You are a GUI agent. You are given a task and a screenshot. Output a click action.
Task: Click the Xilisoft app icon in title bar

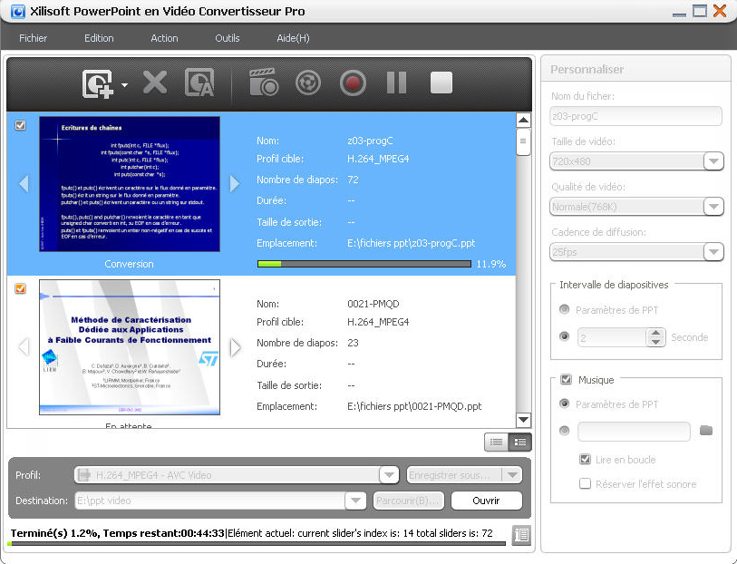(18, 11)
